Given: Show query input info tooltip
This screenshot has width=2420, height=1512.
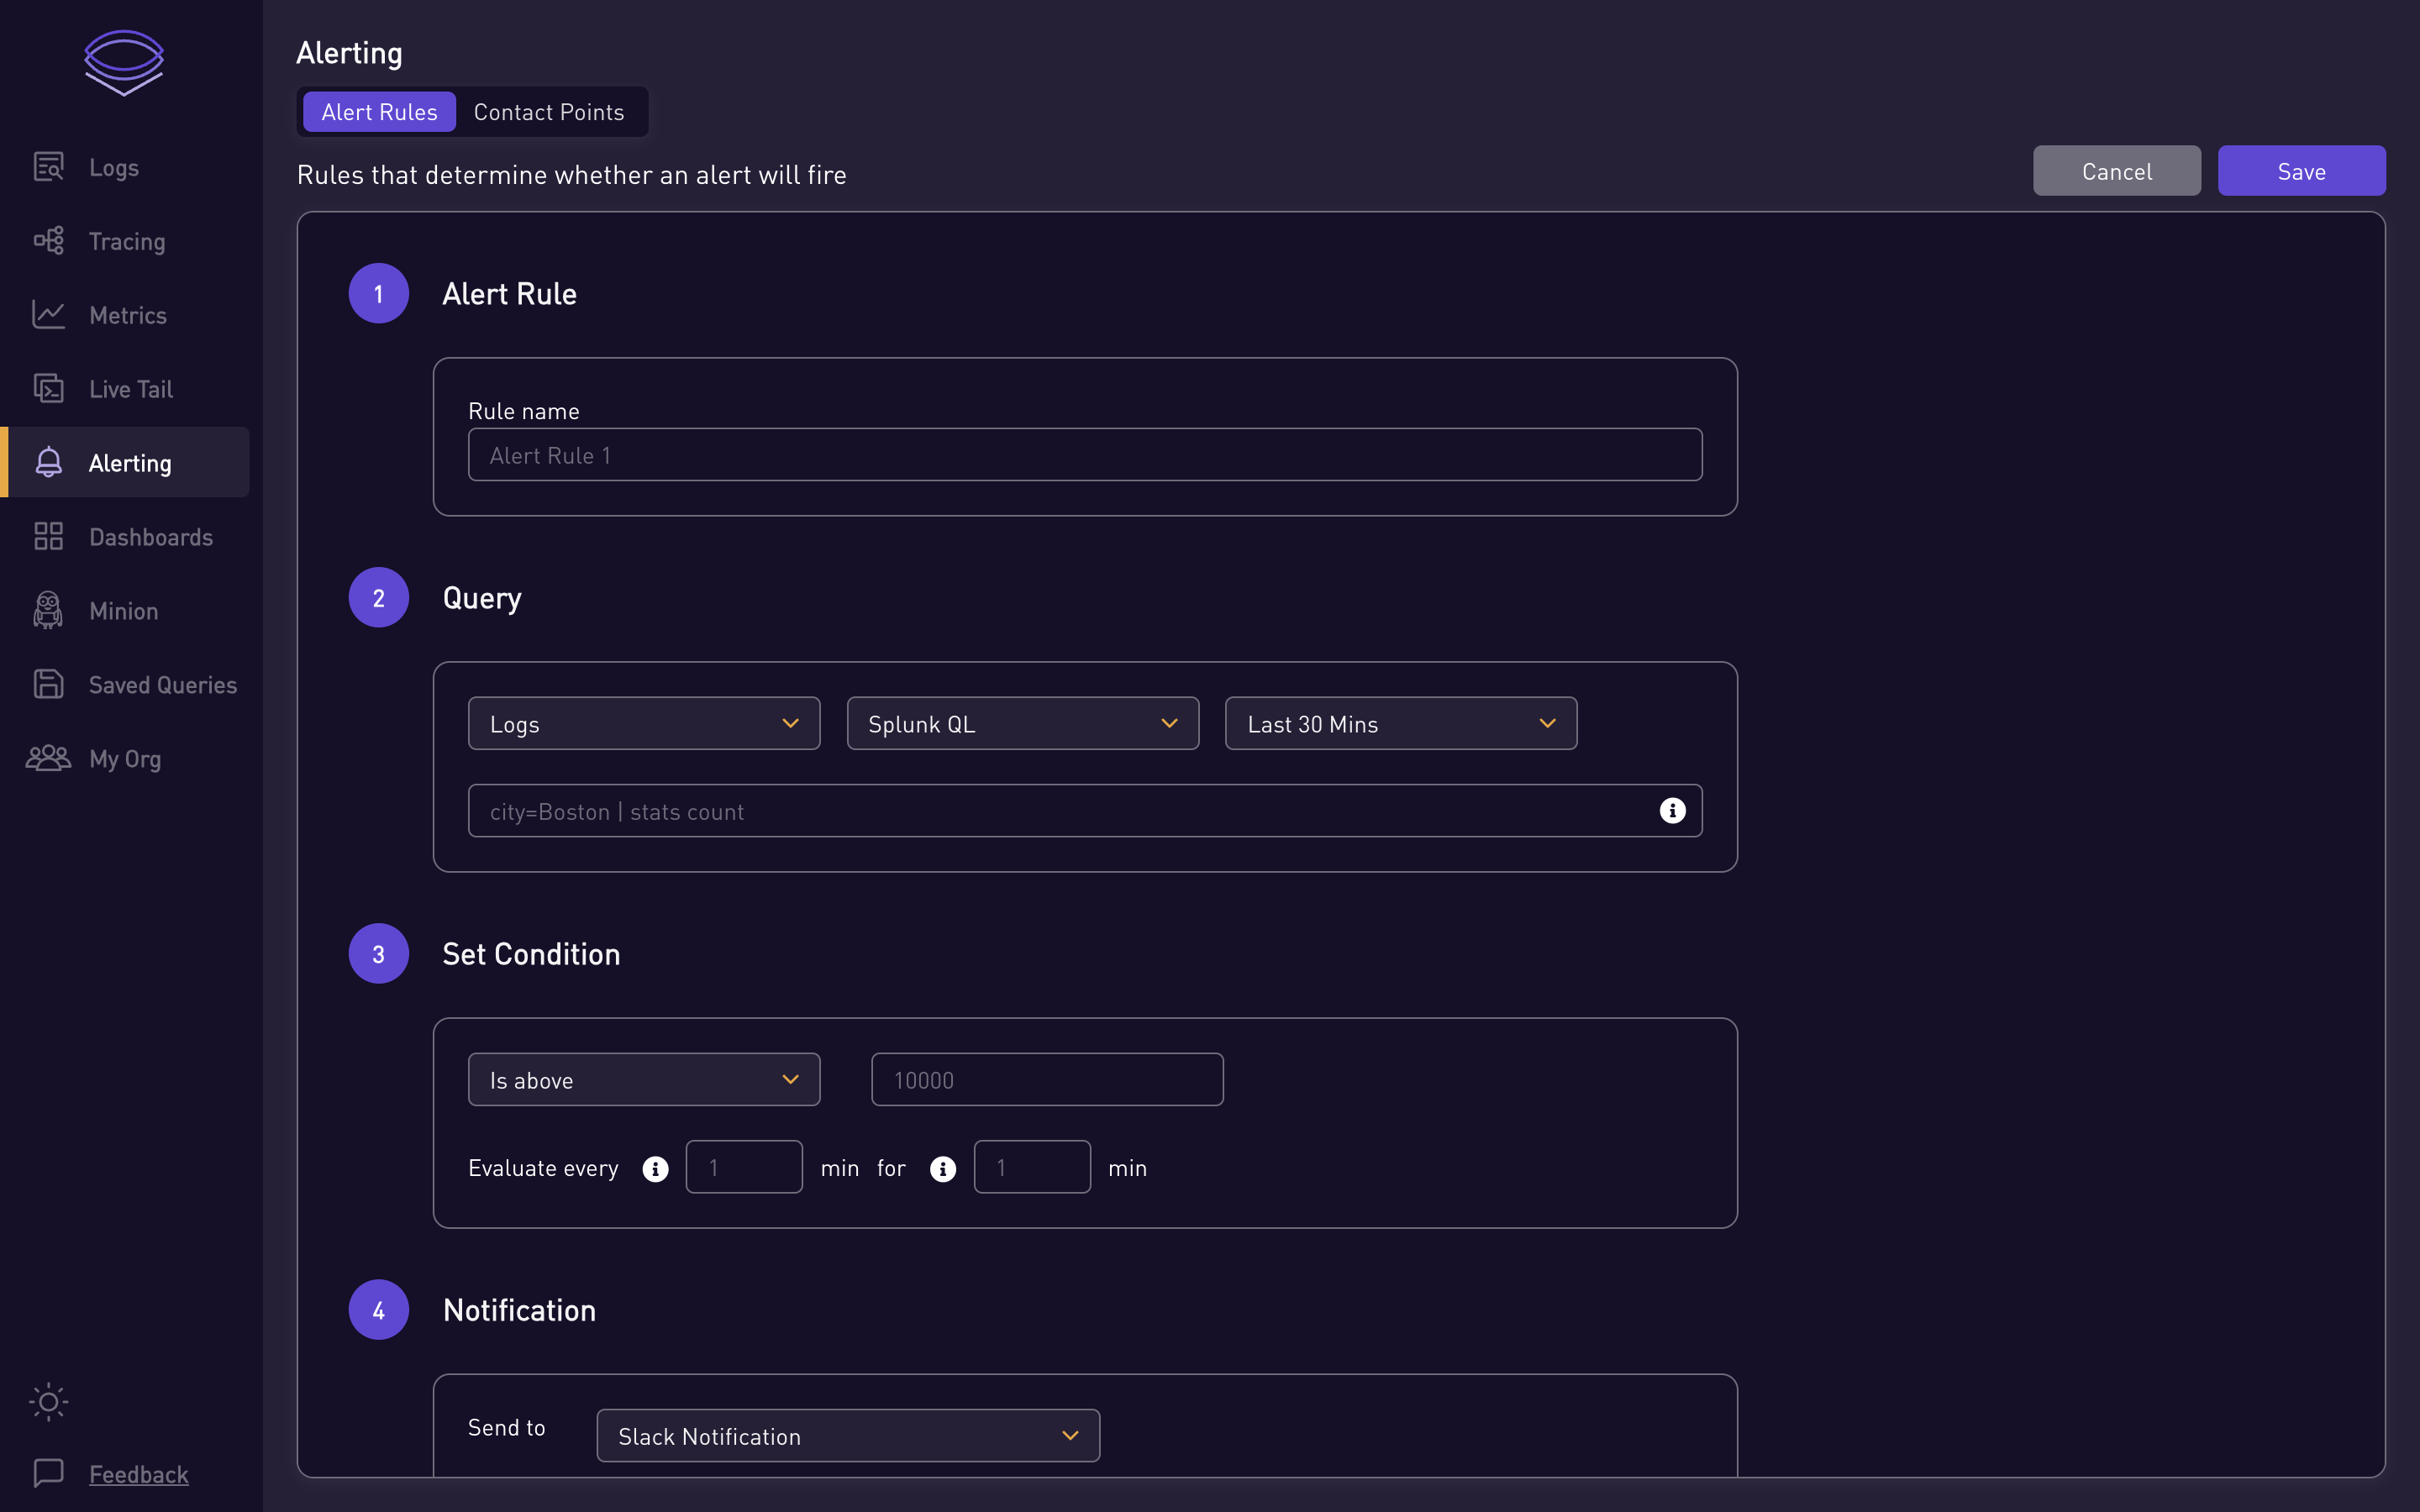Looking at the screenshot, I should (1672, 811).
